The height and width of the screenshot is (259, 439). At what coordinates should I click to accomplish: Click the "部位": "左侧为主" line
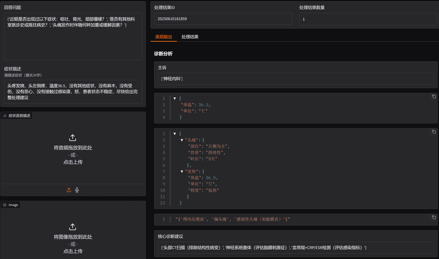209,147
